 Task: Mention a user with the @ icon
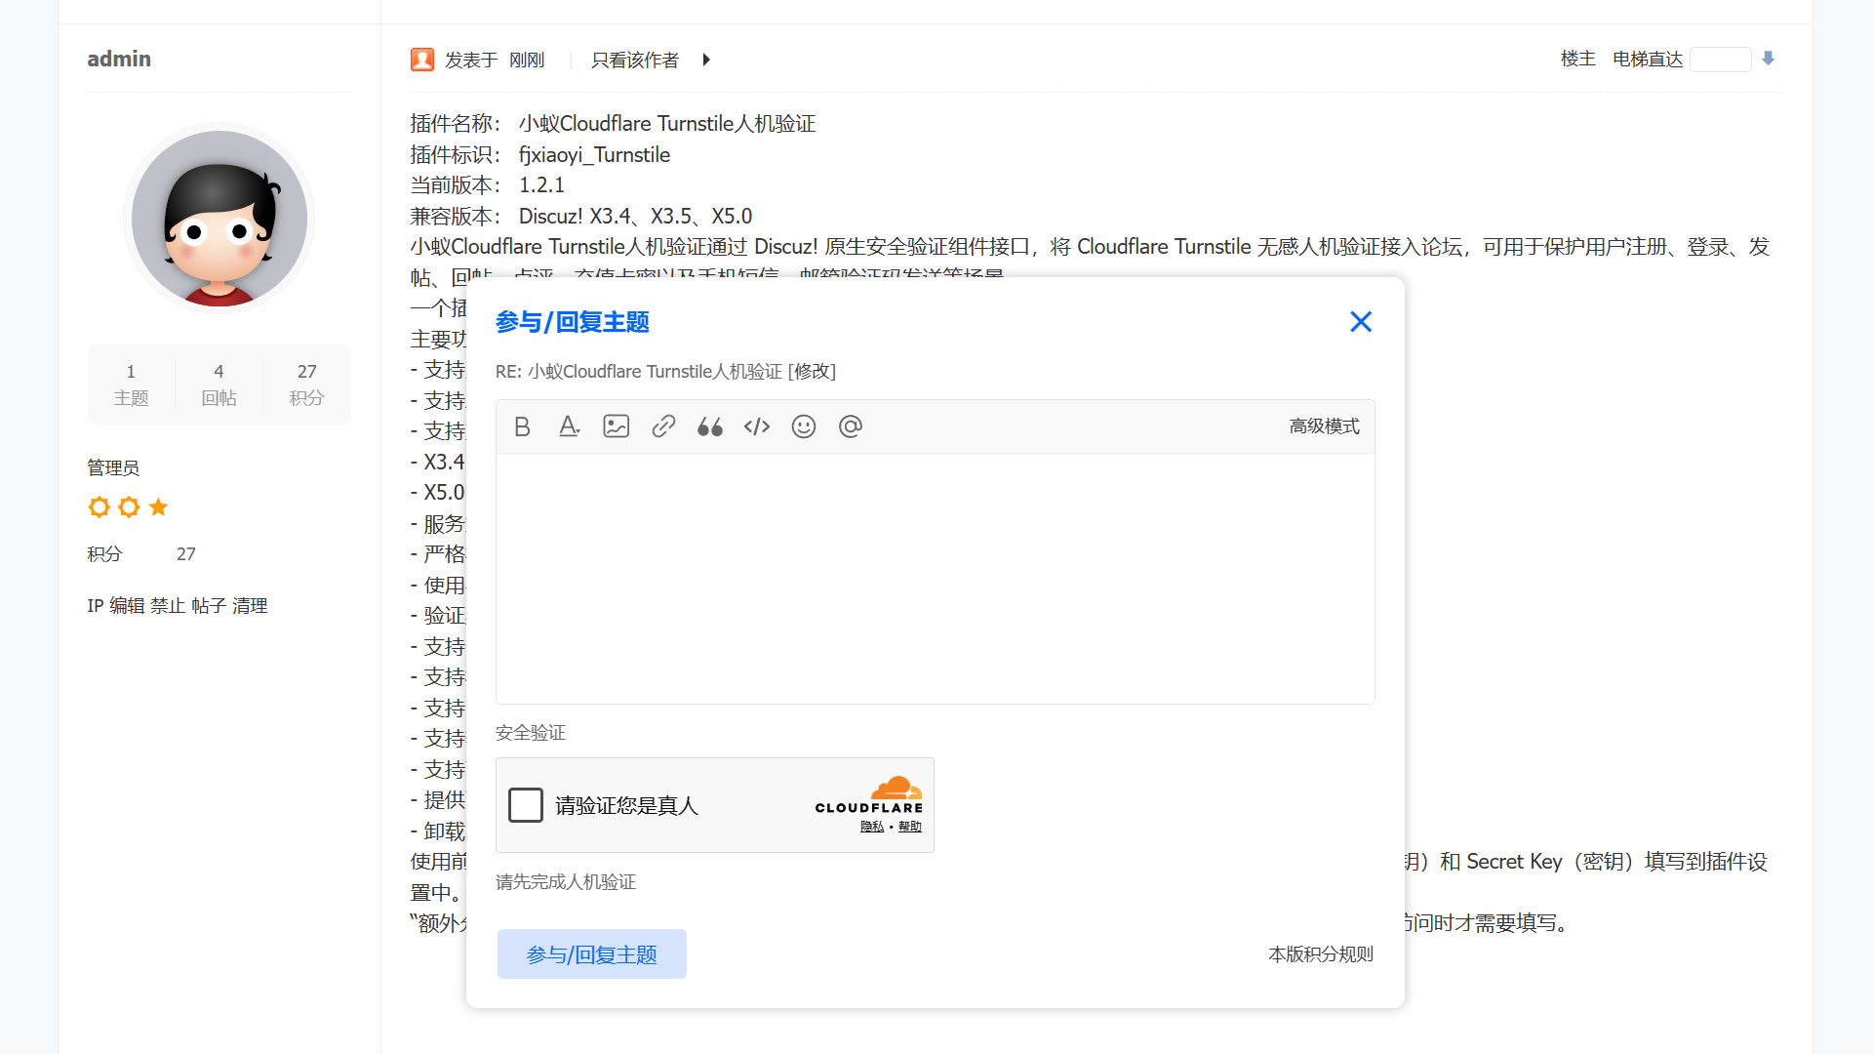coord(851,426)
